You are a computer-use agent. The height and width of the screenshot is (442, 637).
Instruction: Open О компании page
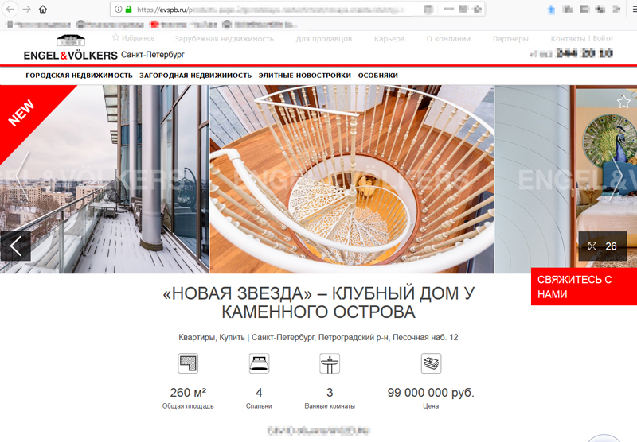click(x=448, y=39)
